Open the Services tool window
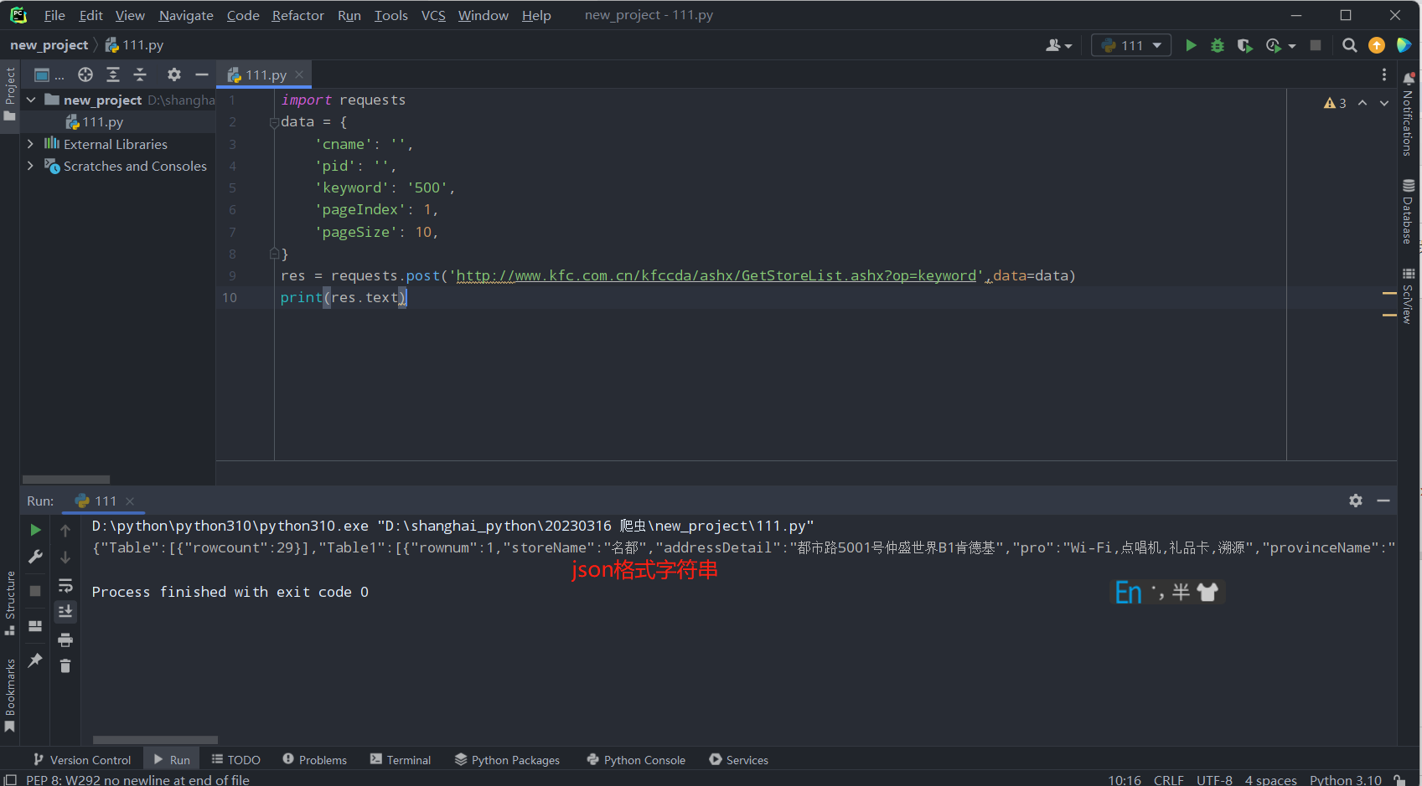The width and height of the screenshot is (1422, 786). (738, 759)
